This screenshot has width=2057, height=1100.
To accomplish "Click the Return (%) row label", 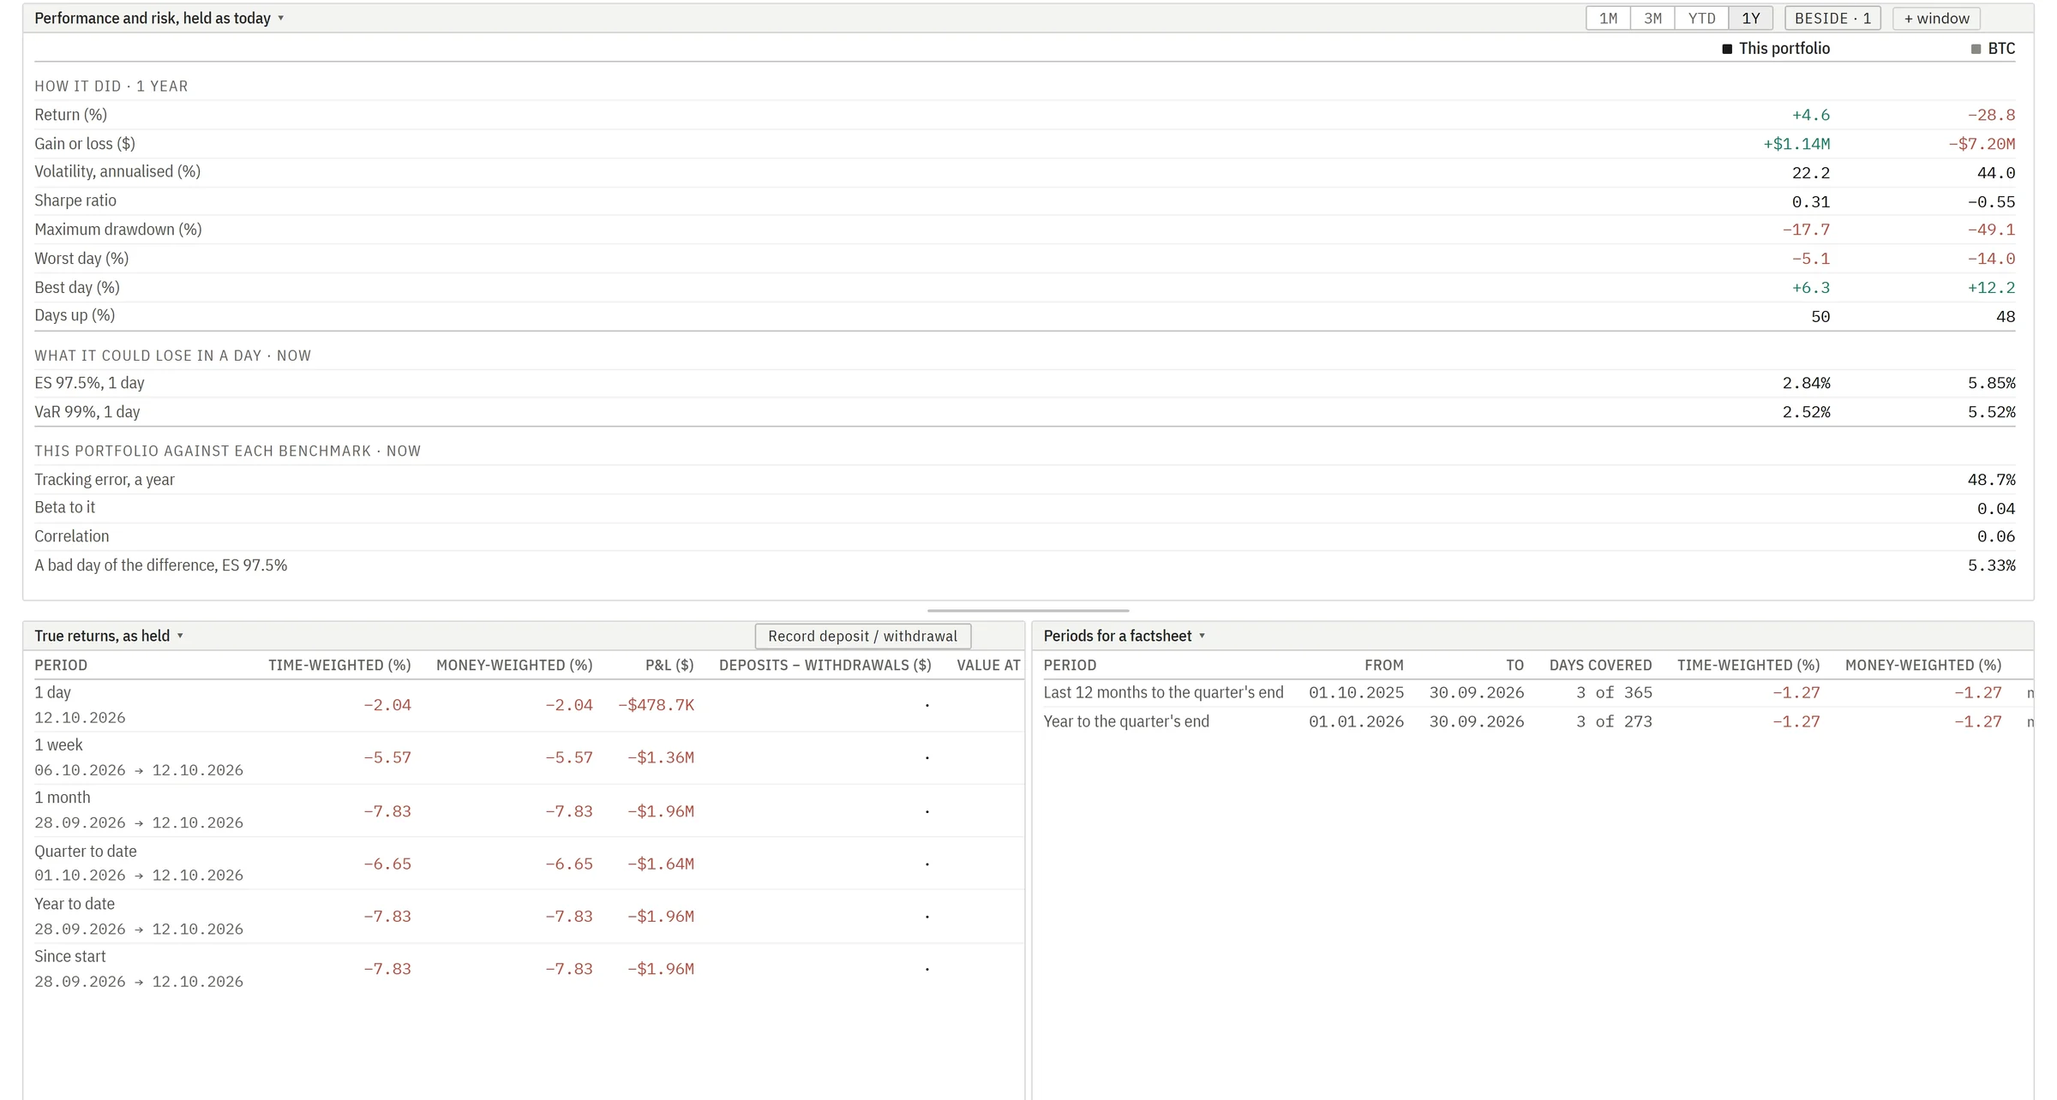I will click(70, 115).
